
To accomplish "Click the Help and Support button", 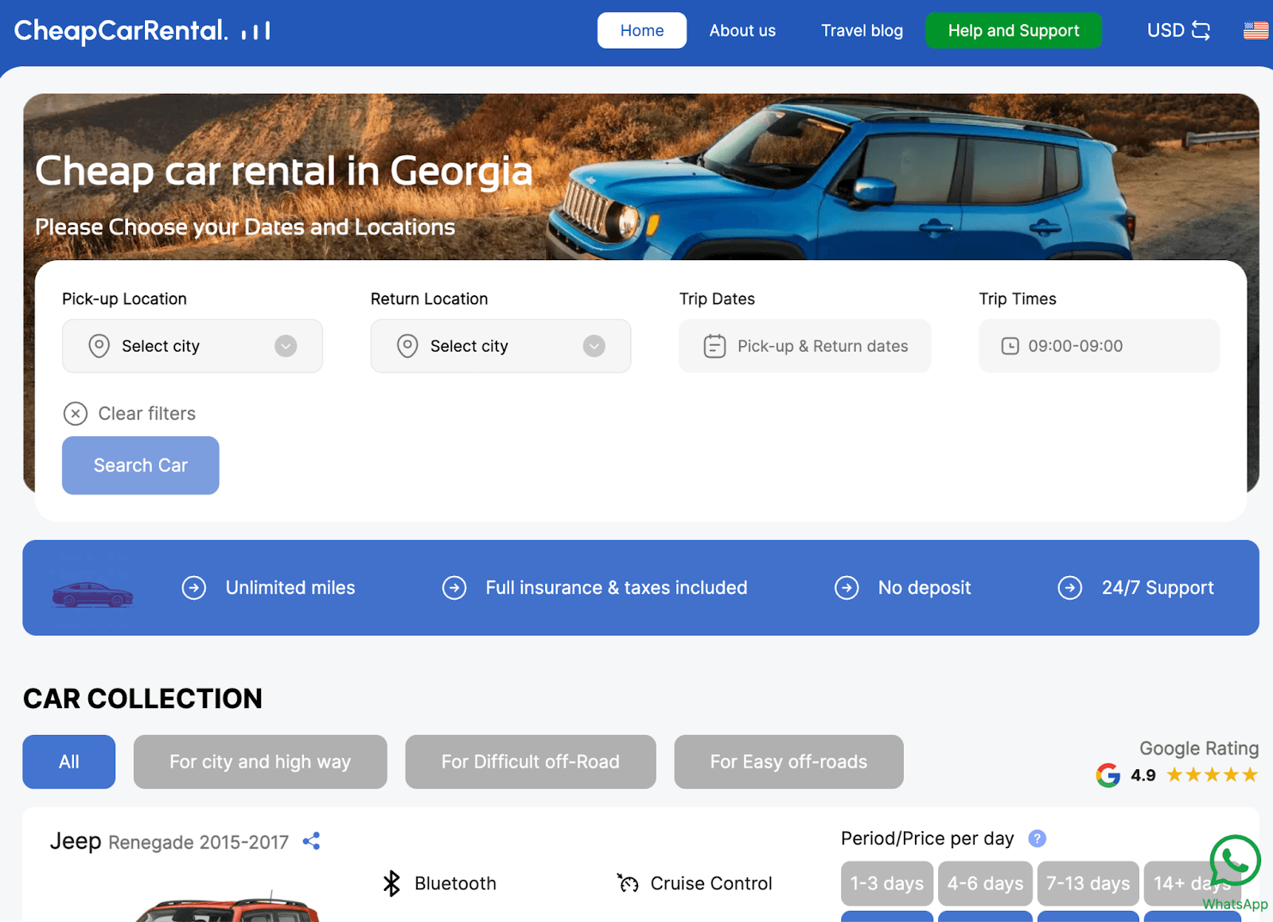I will [x=1013, y=30].
